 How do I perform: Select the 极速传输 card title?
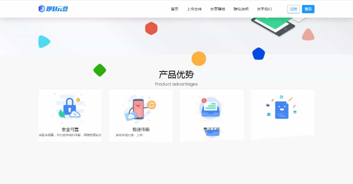(141, 129)
